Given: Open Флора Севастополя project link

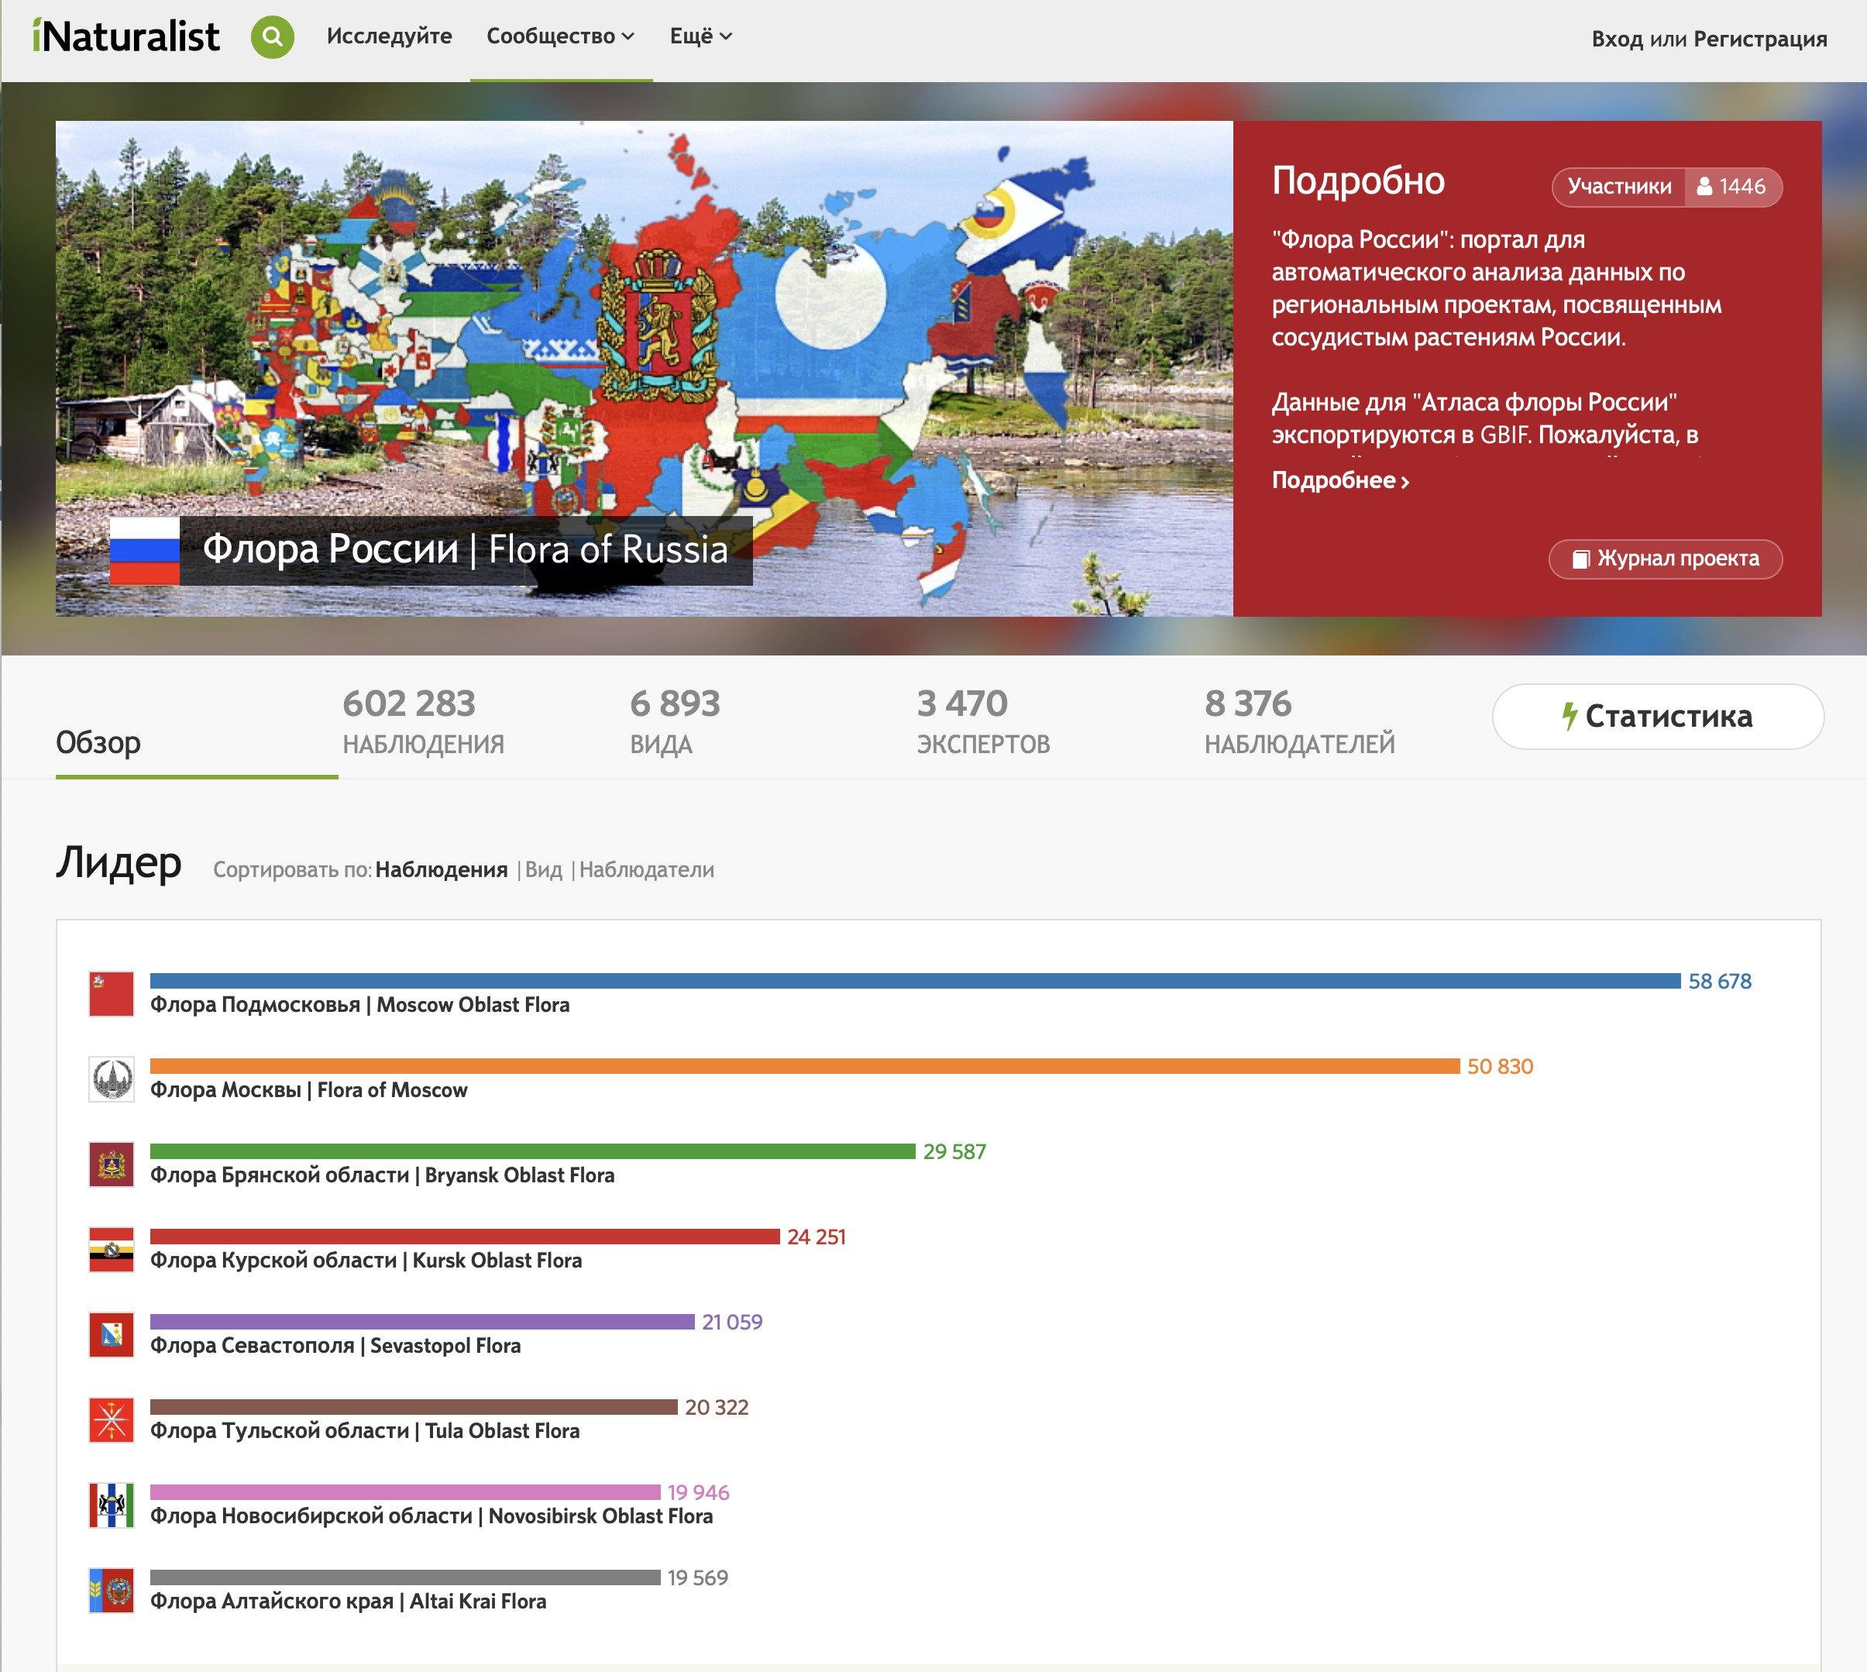Looking at the screenshot, I should click(x=335, y=1346).
